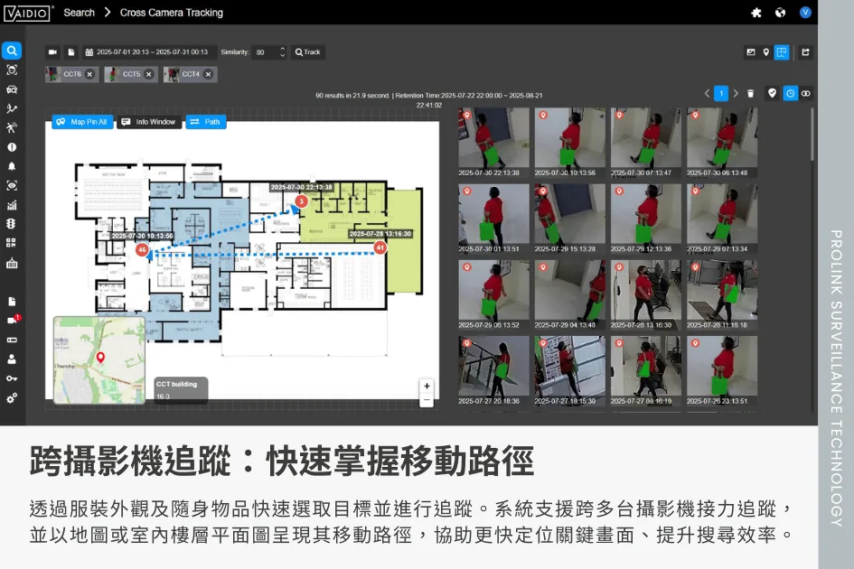Remove the CCT4 target chip
This screenshot has width=854, height=569.
208,75
